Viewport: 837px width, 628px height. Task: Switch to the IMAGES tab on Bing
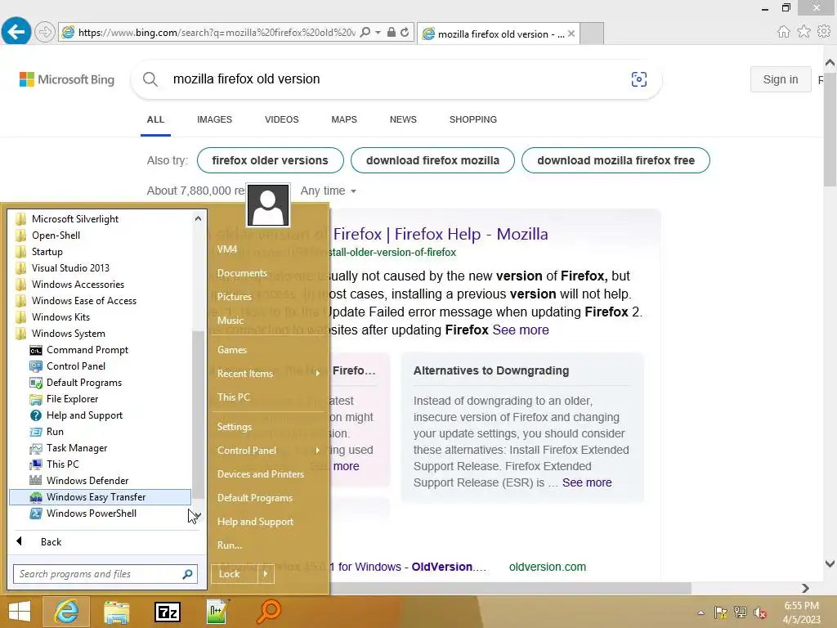tap(215, 119)
